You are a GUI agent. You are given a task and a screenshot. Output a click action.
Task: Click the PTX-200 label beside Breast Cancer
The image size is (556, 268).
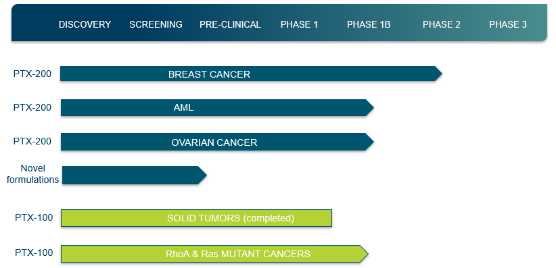(x=32, y=74)
